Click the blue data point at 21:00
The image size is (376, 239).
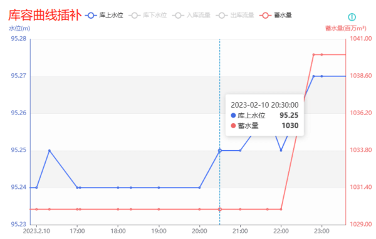click(240, 151)
